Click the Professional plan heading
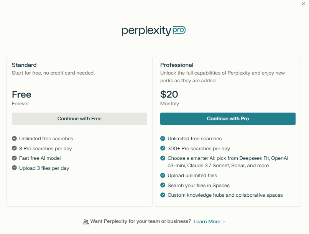The image size is (309, 234). click(177, 65)
